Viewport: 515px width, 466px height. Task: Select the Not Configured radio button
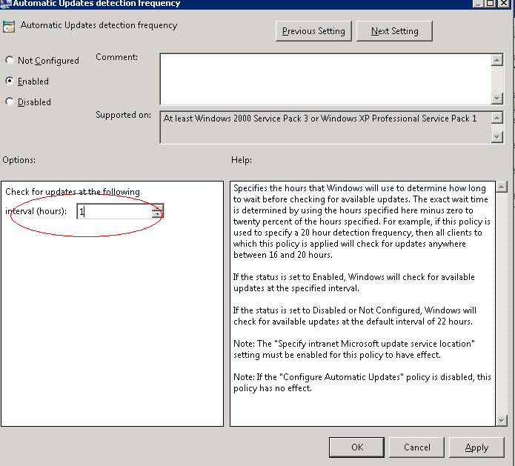coord(10,61)
